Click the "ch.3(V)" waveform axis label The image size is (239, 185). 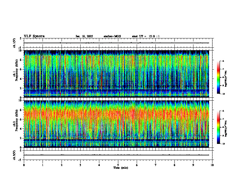click(x=14, y=155)
